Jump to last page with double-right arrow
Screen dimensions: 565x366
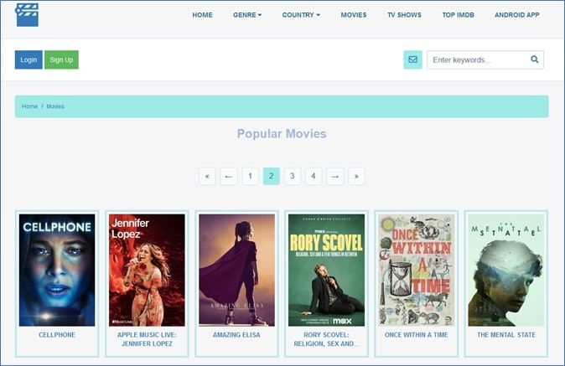356,176
